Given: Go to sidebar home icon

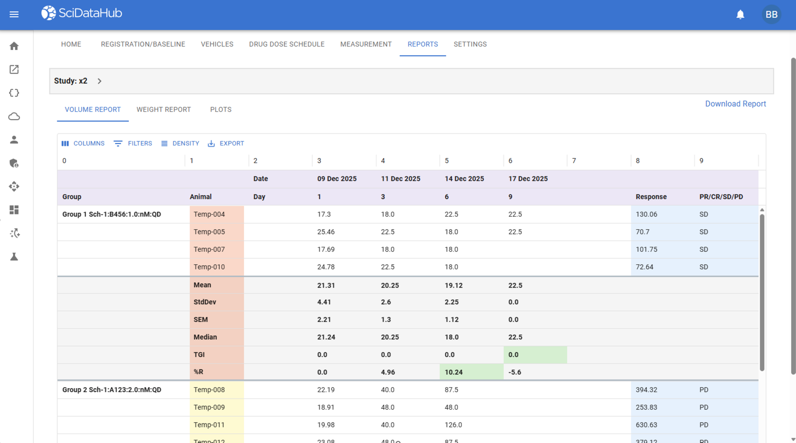Looking at the screenshot, I should pyautogui.click(x=14, y=46).
